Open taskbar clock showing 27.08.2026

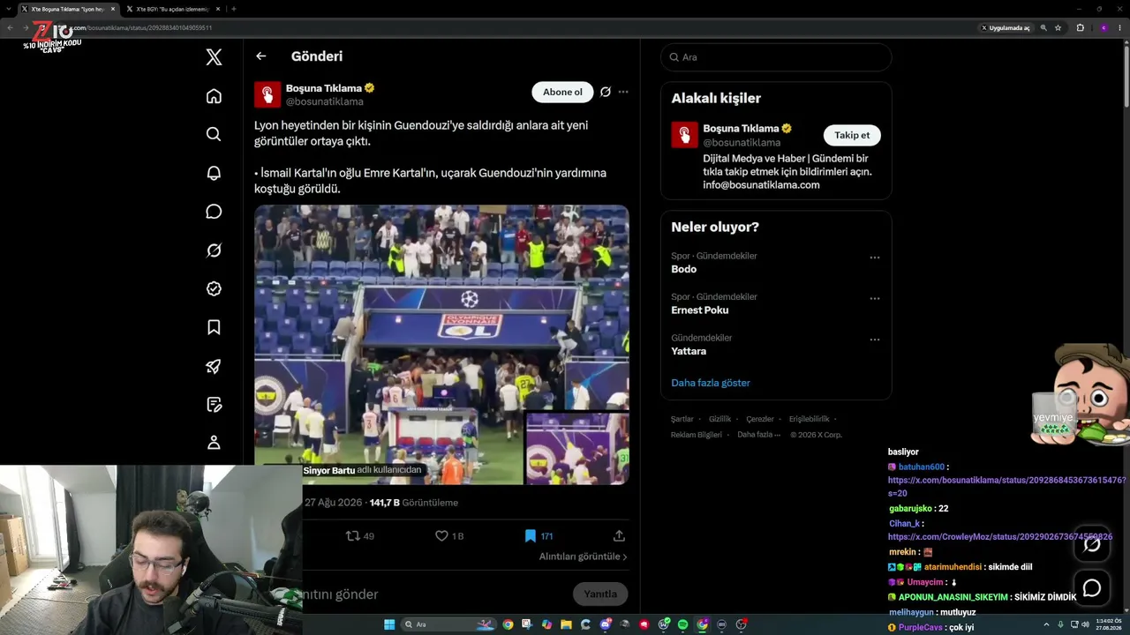click(x=1108, y=624)
